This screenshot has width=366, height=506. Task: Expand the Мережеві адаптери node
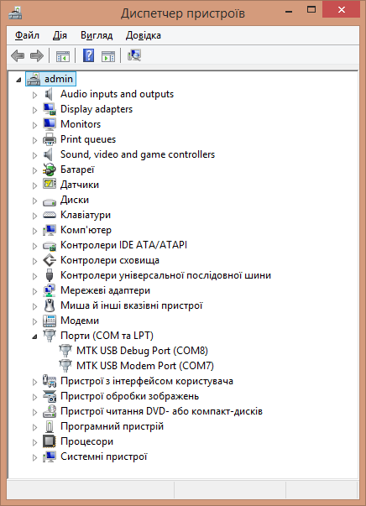point(35,291)
